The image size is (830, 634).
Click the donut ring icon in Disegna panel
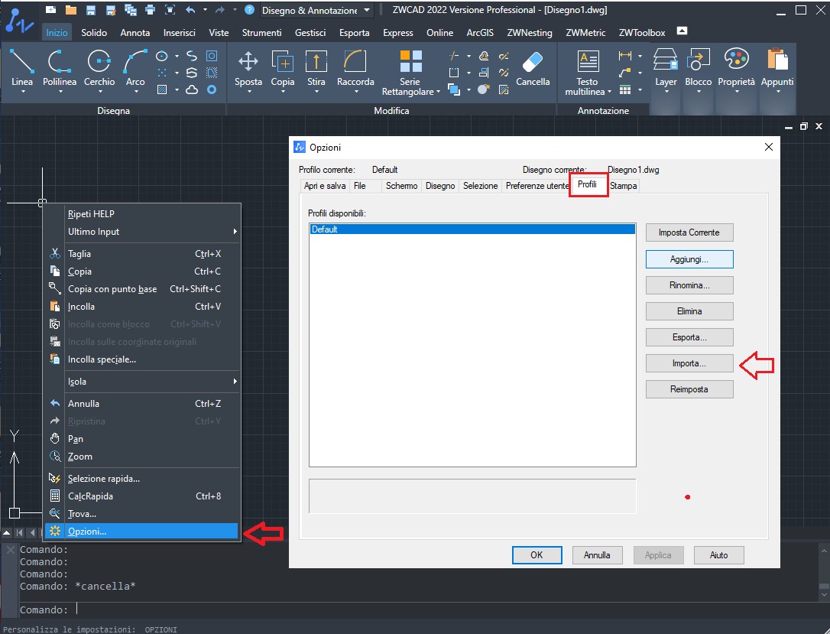(212, 89)
